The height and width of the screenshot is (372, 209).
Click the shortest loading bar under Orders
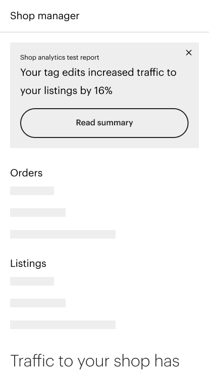click(32, 191)
